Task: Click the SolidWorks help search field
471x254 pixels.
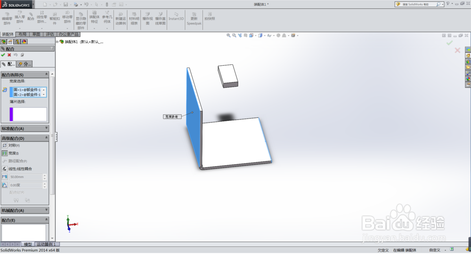Action: click(x=419, y=4)
